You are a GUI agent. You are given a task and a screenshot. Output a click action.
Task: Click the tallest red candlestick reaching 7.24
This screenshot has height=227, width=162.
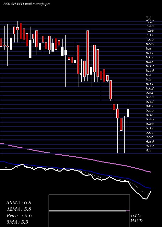pos(88,53)
